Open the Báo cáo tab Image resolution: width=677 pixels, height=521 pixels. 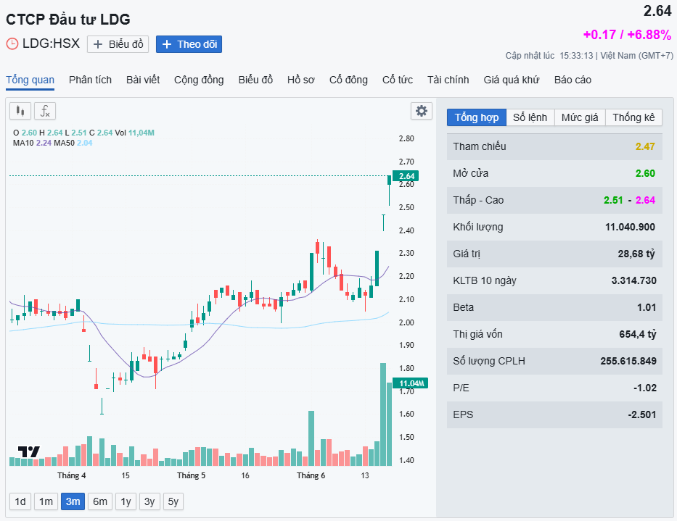click(x=573, y=80)
